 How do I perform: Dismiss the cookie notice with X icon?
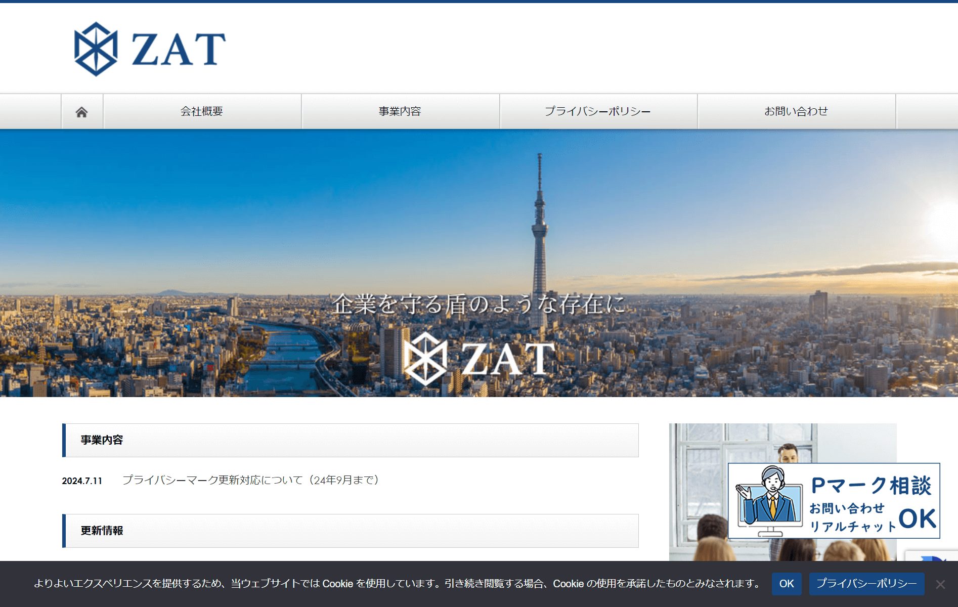940,584
